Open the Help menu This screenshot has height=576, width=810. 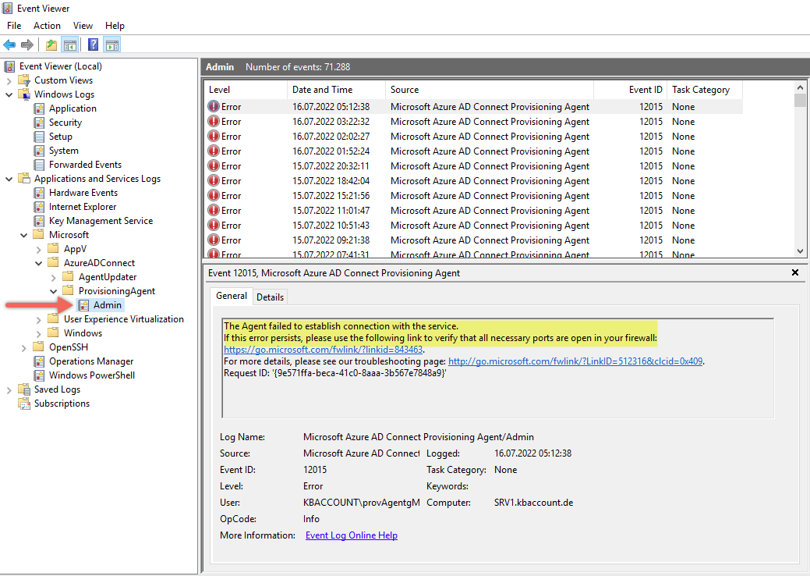point(115,25)
